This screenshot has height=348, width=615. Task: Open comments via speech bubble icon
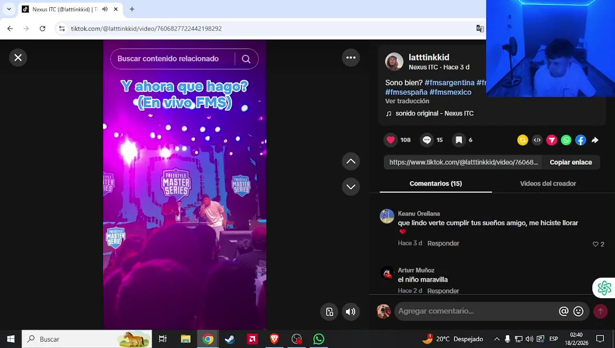click(426, 140)
